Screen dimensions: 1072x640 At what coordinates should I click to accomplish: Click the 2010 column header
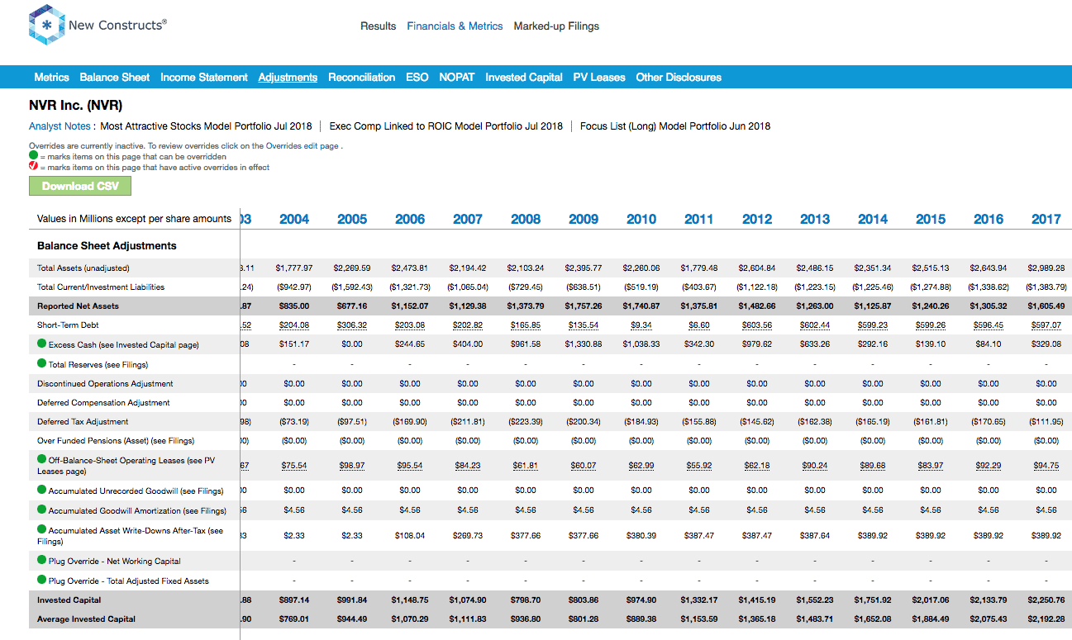pyautogui.click(x=641, y=219)
